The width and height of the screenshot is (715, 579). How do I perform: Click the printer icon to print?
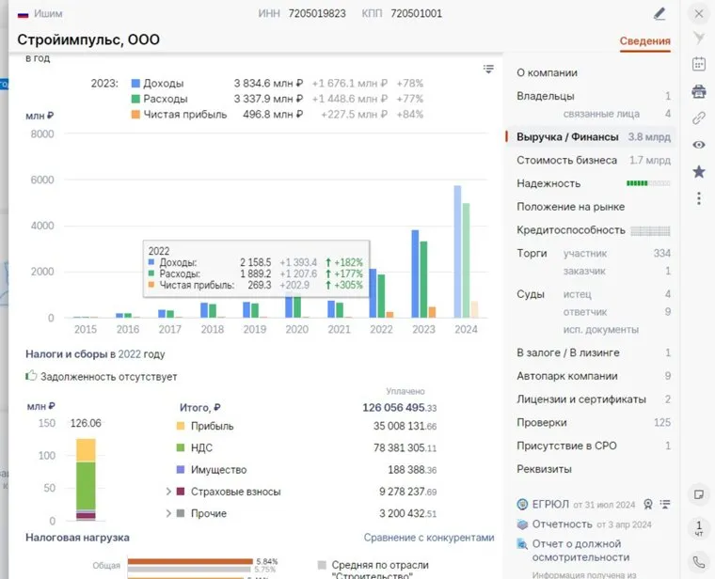pyautogui.click(x=698, y=91)
